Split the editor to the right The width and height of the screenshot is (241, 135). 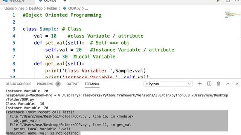[x=228, y=1]
